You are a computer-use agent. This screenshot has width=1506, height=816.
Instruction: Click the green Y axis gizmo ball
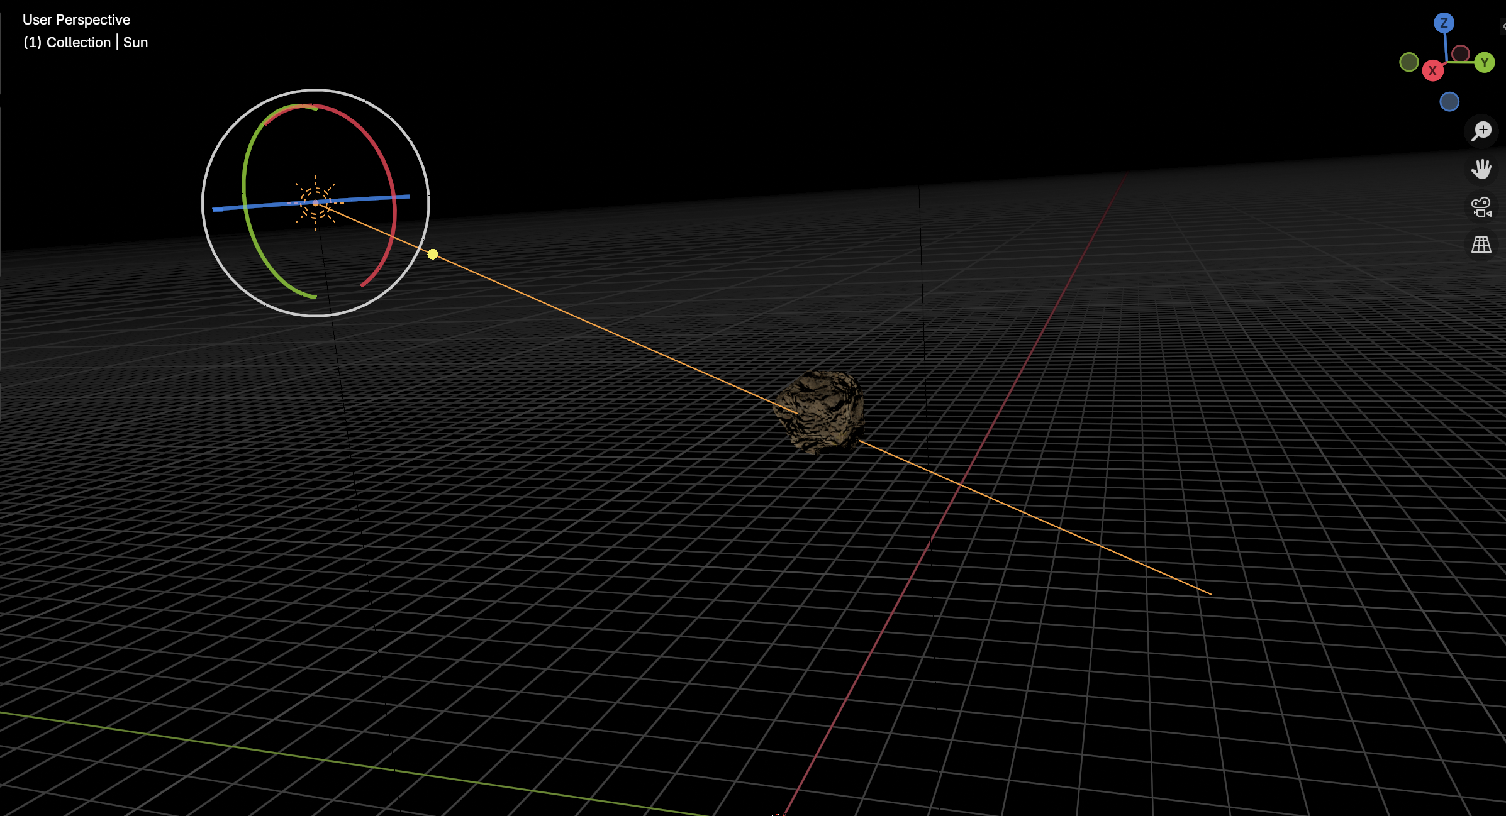(x=1485, y=62)
